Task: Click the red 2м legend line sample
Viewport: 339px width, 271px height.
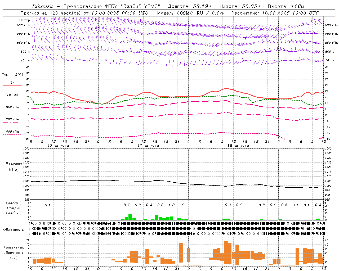Action: [x=12, y=86]
